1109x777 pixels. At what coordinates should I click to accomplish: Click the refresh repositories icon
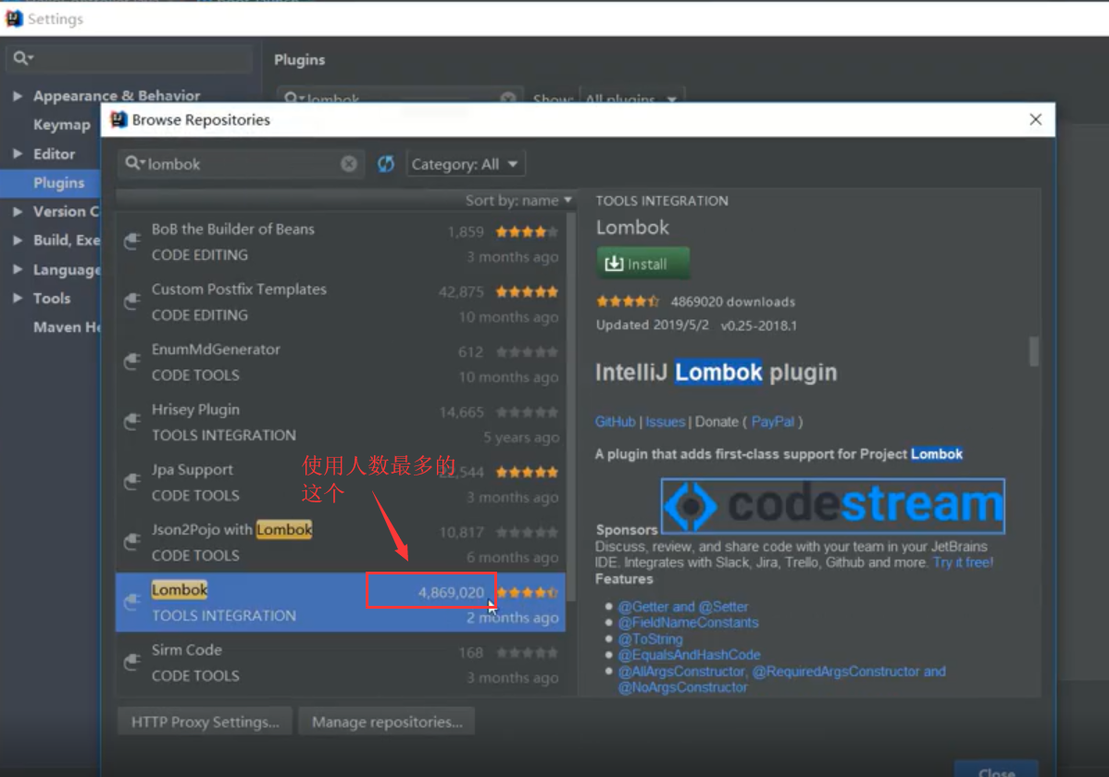pos(385,164)
